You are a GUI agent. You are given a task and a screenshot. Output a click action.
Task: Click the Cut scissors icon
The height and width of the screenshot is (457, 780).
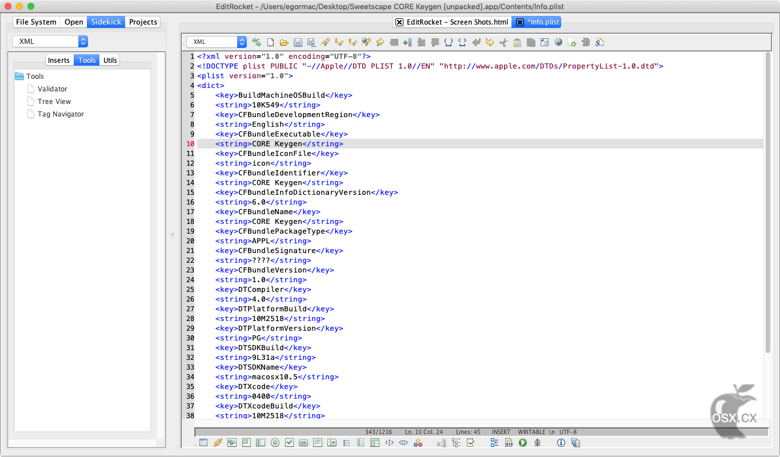[x=503, y=42]
